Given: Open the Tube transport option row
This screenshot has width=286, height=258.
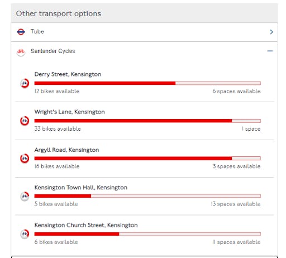Looking at the screenshot, I should [144, 32].
